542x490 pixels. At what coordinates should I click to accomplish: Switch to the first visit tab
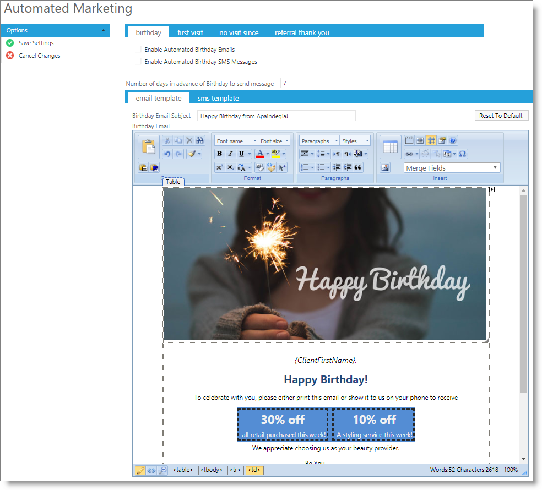[x=190, y=32]
